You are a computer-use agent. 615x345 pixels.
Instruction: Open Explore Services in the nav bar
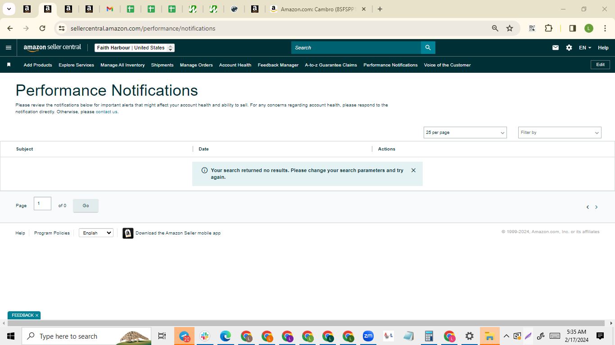(x=76, y=65)
